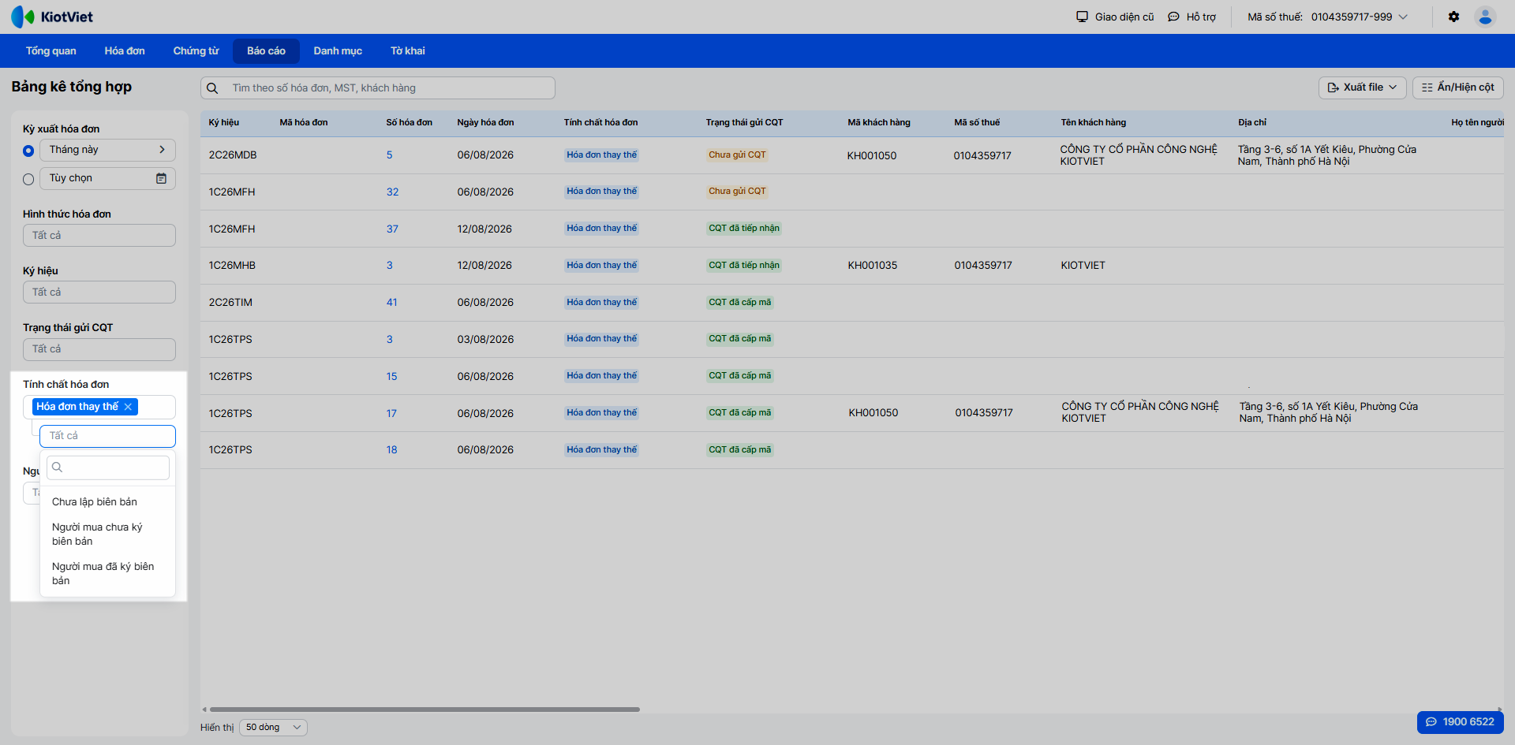Open the 50 dòng rows dropdown
The image size is (1515, 745).
pyautogui.click(x=273, y=727)
